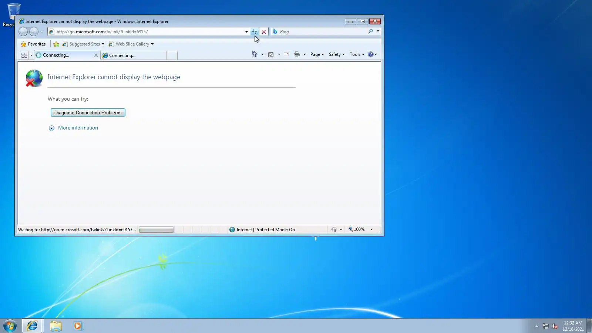Click the address bar URL field
Viewport: 592px width, 333px height.
point(148,32)
